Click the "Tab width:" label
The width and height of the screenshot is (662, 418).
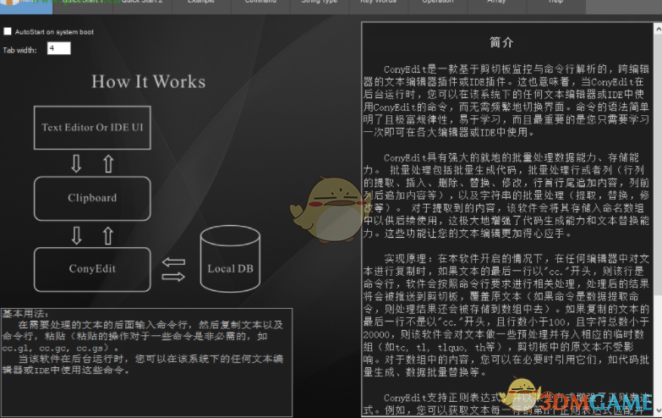[x=19, y=50]
